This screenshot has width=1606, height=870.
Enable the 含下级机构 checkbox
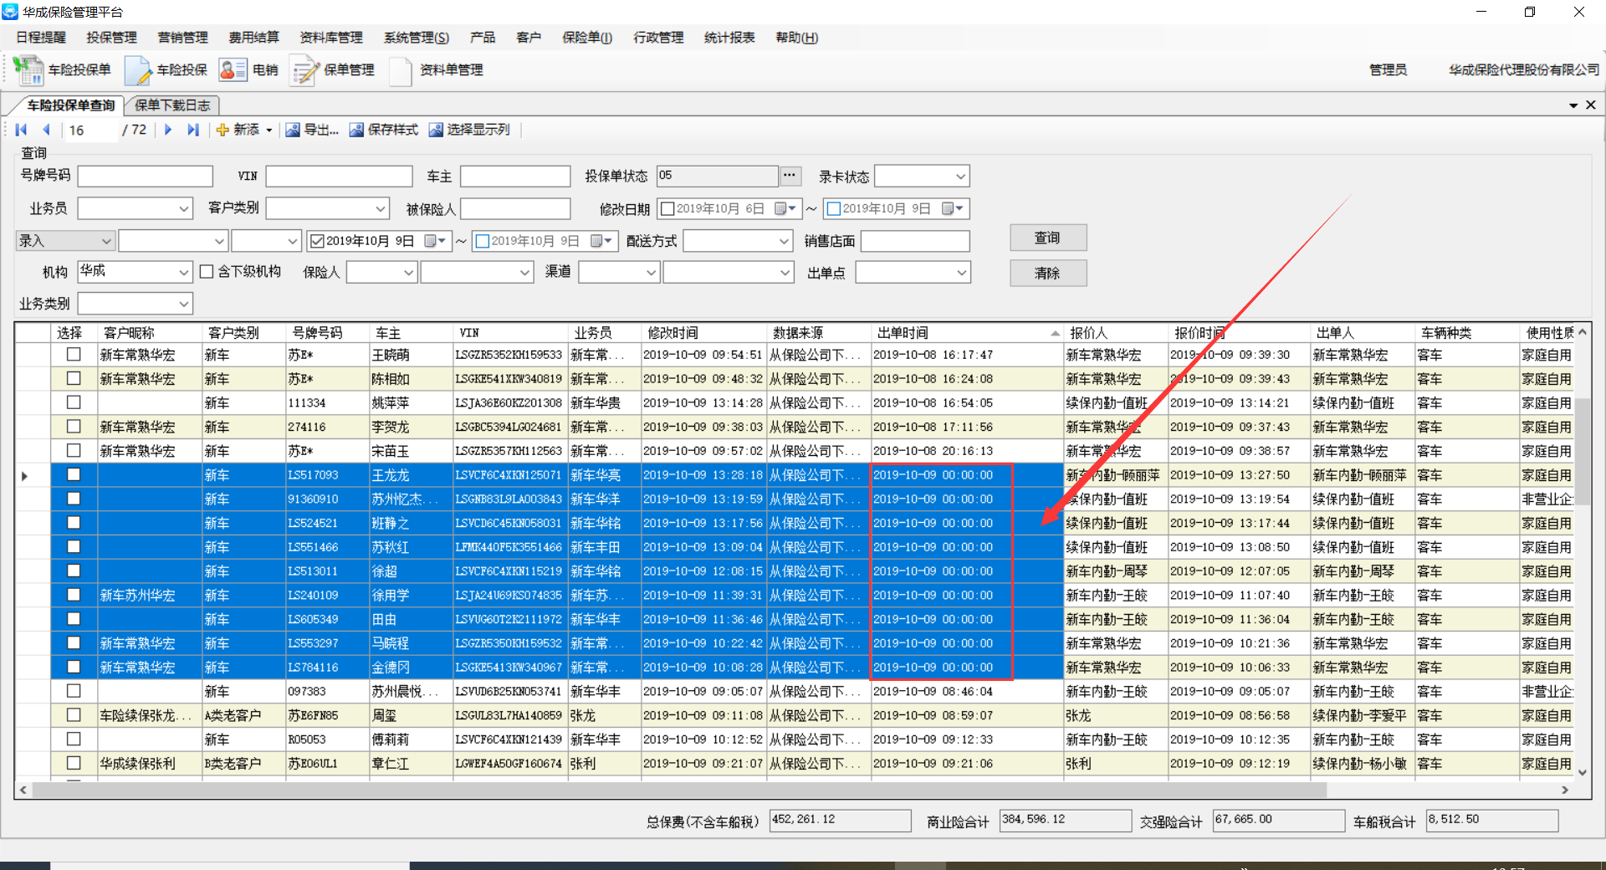(x=207, y=272)
